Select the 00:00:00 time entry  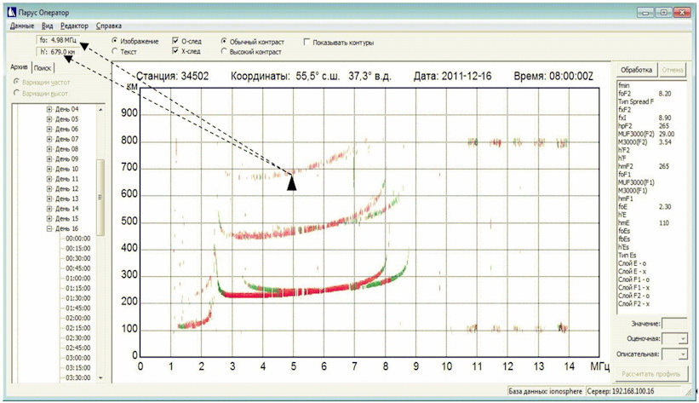point(78,239)
